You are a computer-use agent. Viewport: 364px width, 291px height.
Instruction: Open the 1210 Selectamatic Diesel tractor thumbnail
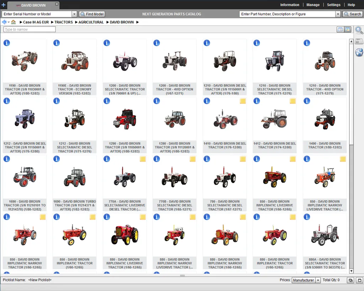coord(275,61)
